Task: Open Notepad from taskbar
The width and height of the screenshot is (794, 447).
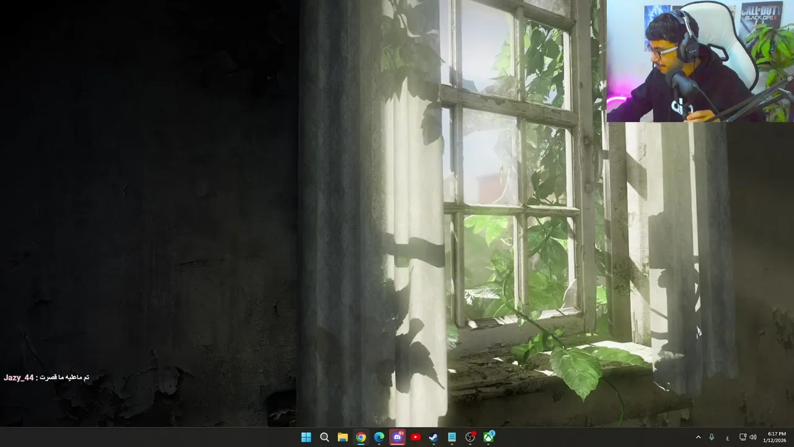Action: click(452, 437)
